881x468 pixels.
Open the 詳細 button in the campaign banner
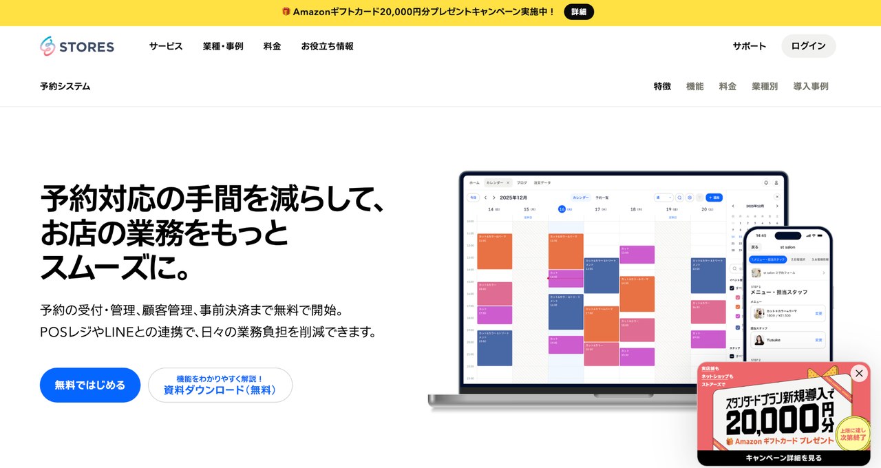pyautogui.click(x=579, y=12)
